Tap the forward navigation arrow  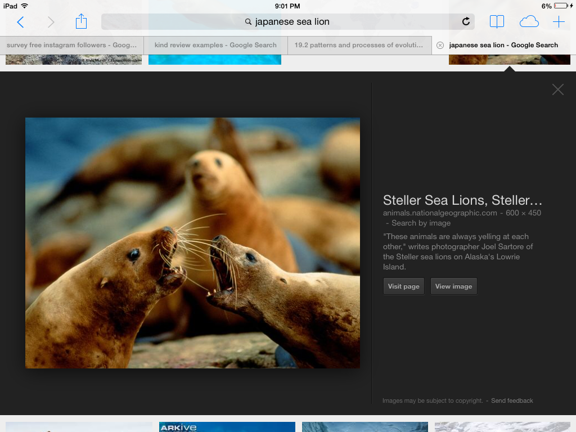(51, 22)
